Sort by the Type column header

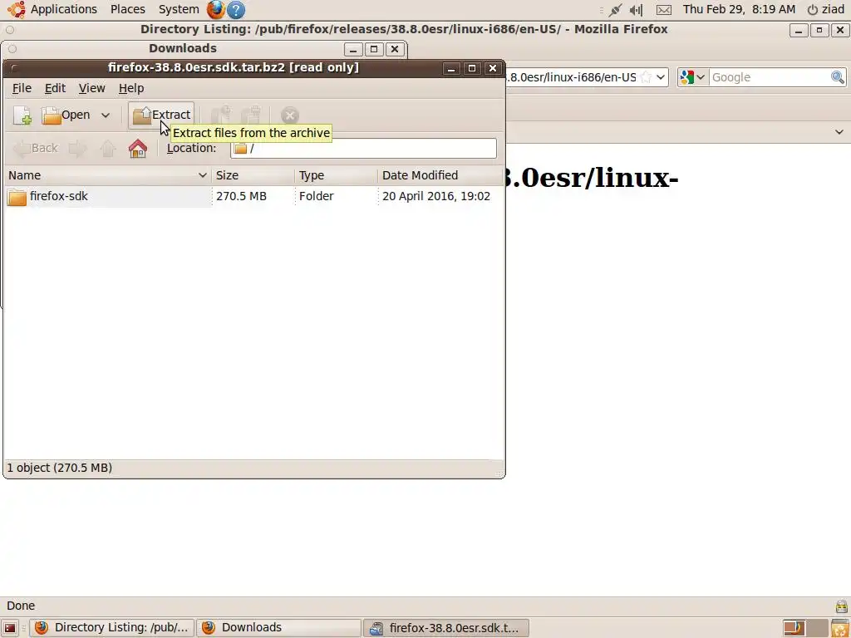point(336,175)
